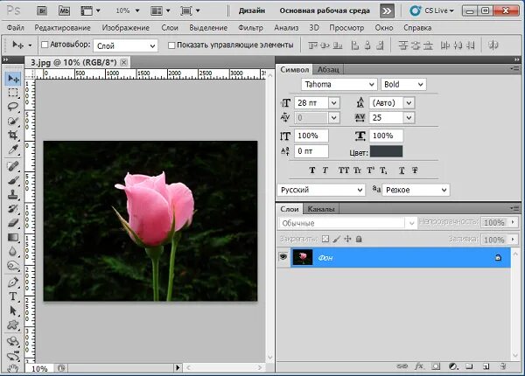Screen dimensions: 525x376
Task: Open the Непрозрачность slider arrow
Action: (x=513, y=222)
